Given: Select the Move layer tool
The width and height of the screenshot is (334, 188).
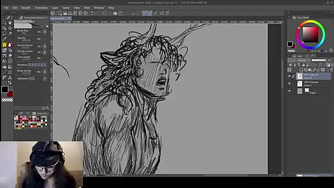Looking at the screenshot, I should [x=10, y=28].
